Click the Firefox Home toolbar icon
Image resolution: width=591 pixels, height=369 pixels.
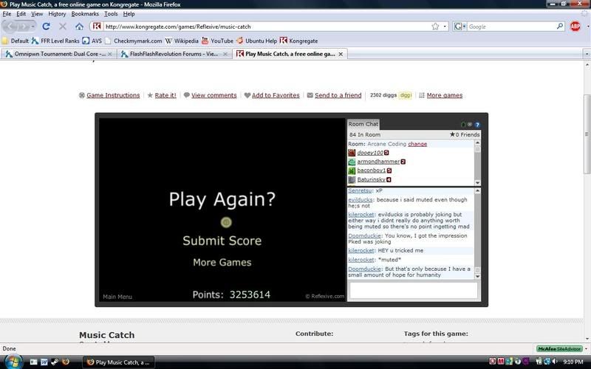point(79,27)
